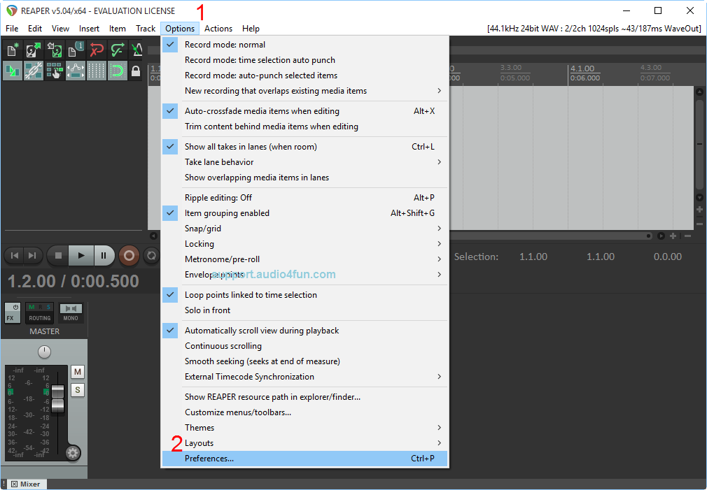707x490 pixels.
Task: Undo last action via red arrow icon
Action: [x=96, y=50]
